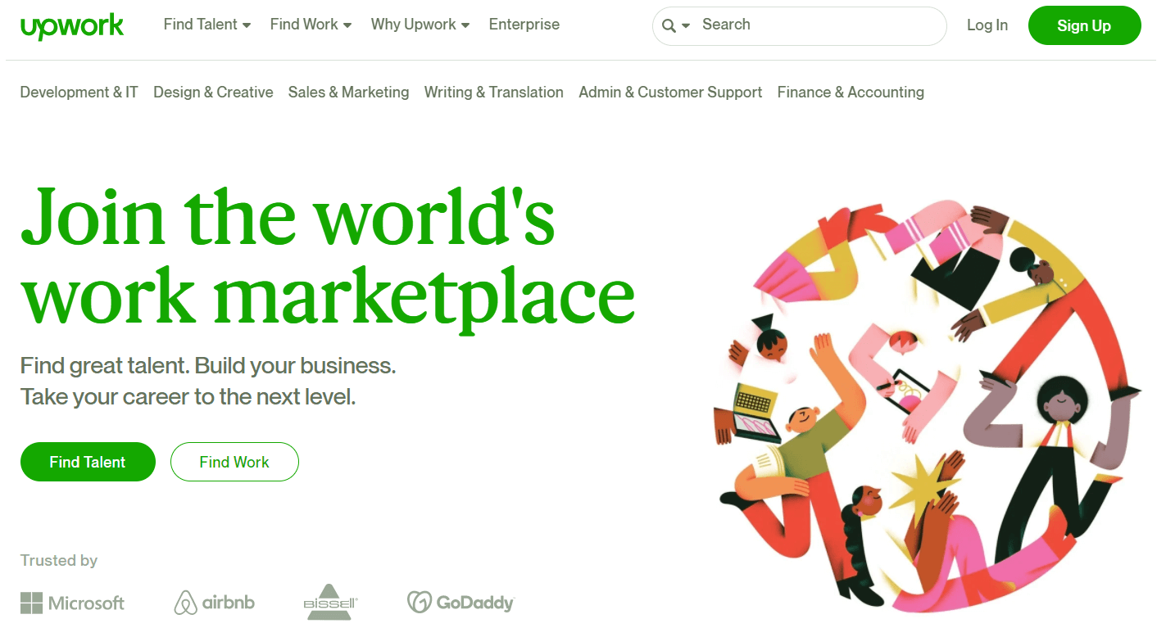Click the Airbnb logo

[215, 603]
